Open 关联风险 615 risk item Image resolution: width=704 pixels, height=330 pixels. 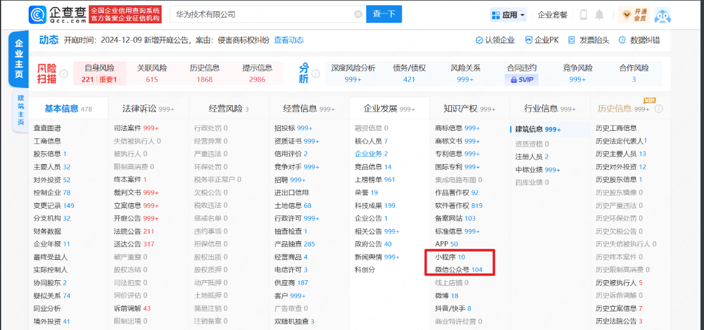(x=152, y=74)
